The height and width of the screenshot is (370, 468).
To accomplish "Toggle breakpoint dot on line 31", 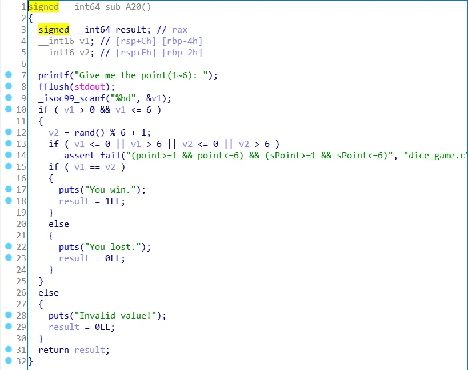I will (9, 349).
